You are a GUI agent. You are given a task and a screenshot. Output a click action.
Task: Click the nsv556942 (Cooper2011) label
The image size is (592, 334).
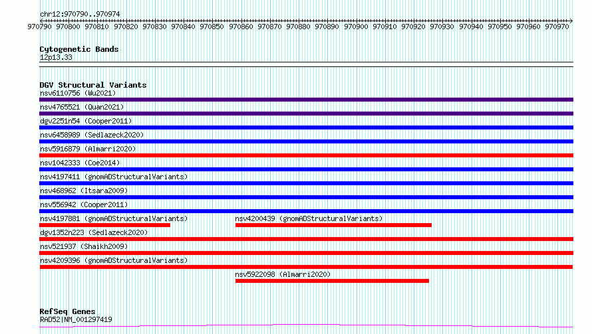[84, 205]
